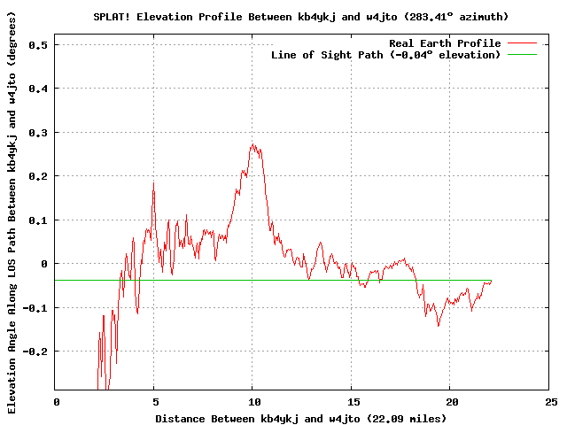Click the y-axis label 0.2
This screenshot has height=425, width=567.
pyautogui.click(x=38, y=176)
